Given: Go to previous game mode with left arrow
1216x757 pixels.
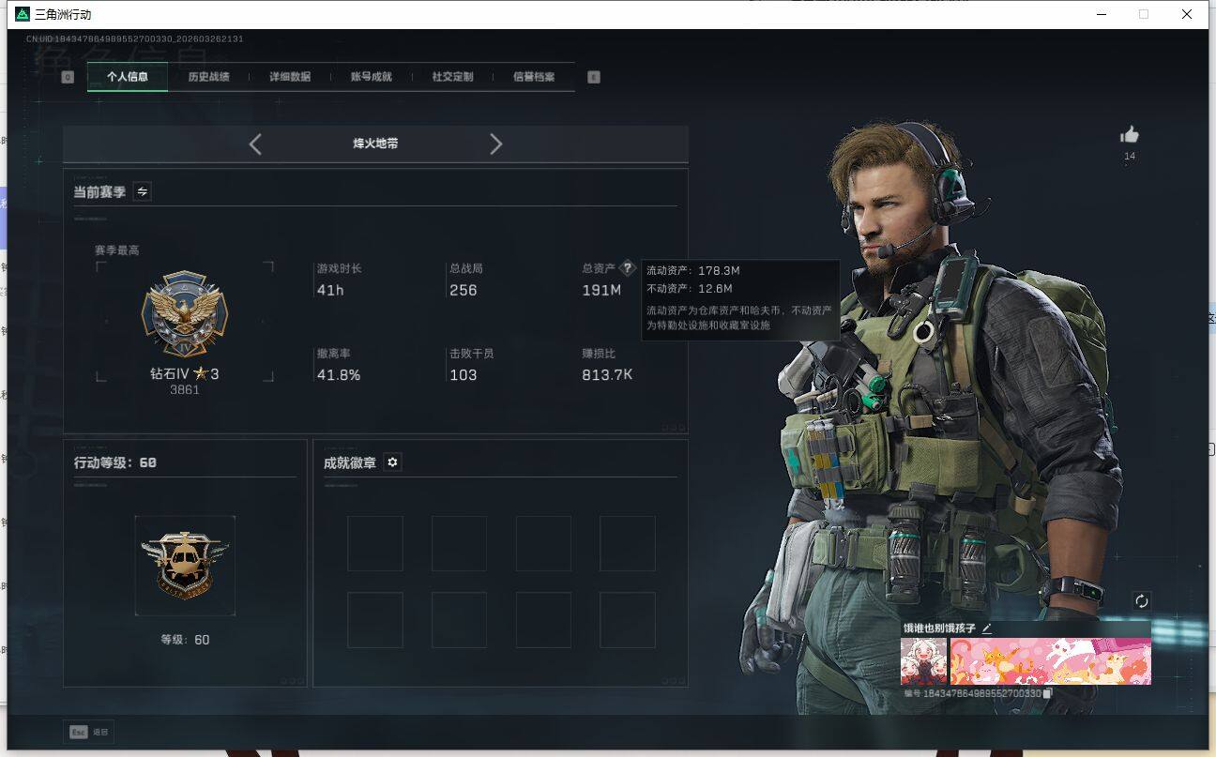Looking at the screenshot, I should tap(255, 144).
